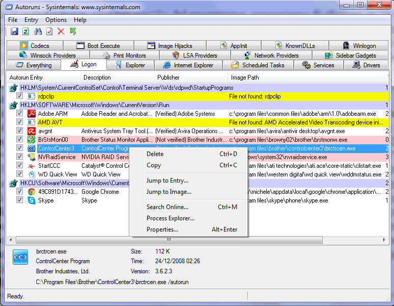Click the scroll right arrow
The width and height of the screenshot is (394, 306).
coord(384,240)
